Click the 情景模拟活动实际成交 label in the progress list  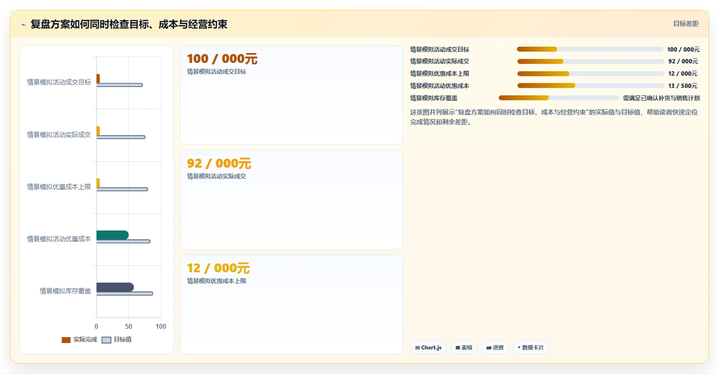[x=440, y=61]
